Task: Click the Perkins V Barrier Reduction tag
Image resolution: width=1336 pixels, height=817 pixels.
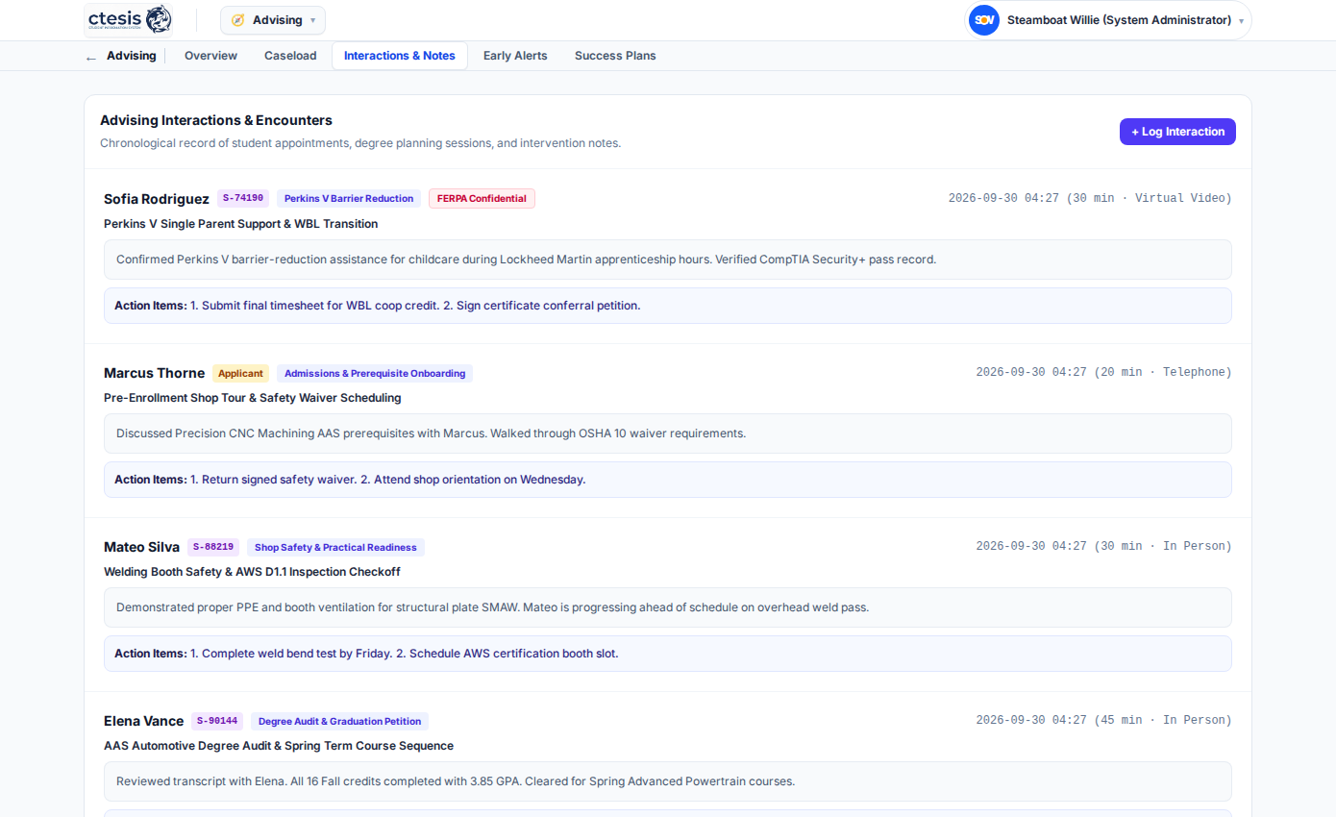Action: (x=349, y=198)
